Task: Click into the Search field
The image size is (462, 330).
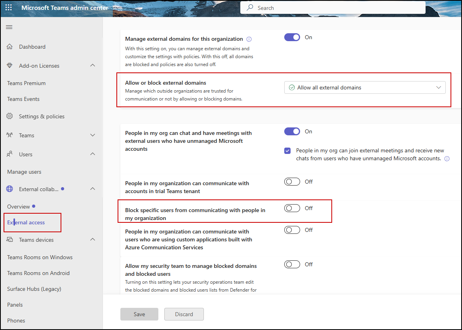Action: pyautogui.click(x=333, y=8)
